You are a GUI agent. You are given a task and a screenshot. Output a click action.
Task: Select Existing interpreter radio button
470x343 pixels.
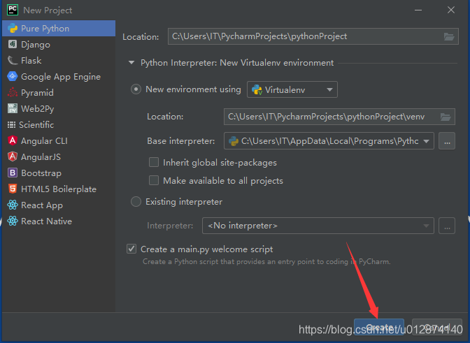click(136, 202)
